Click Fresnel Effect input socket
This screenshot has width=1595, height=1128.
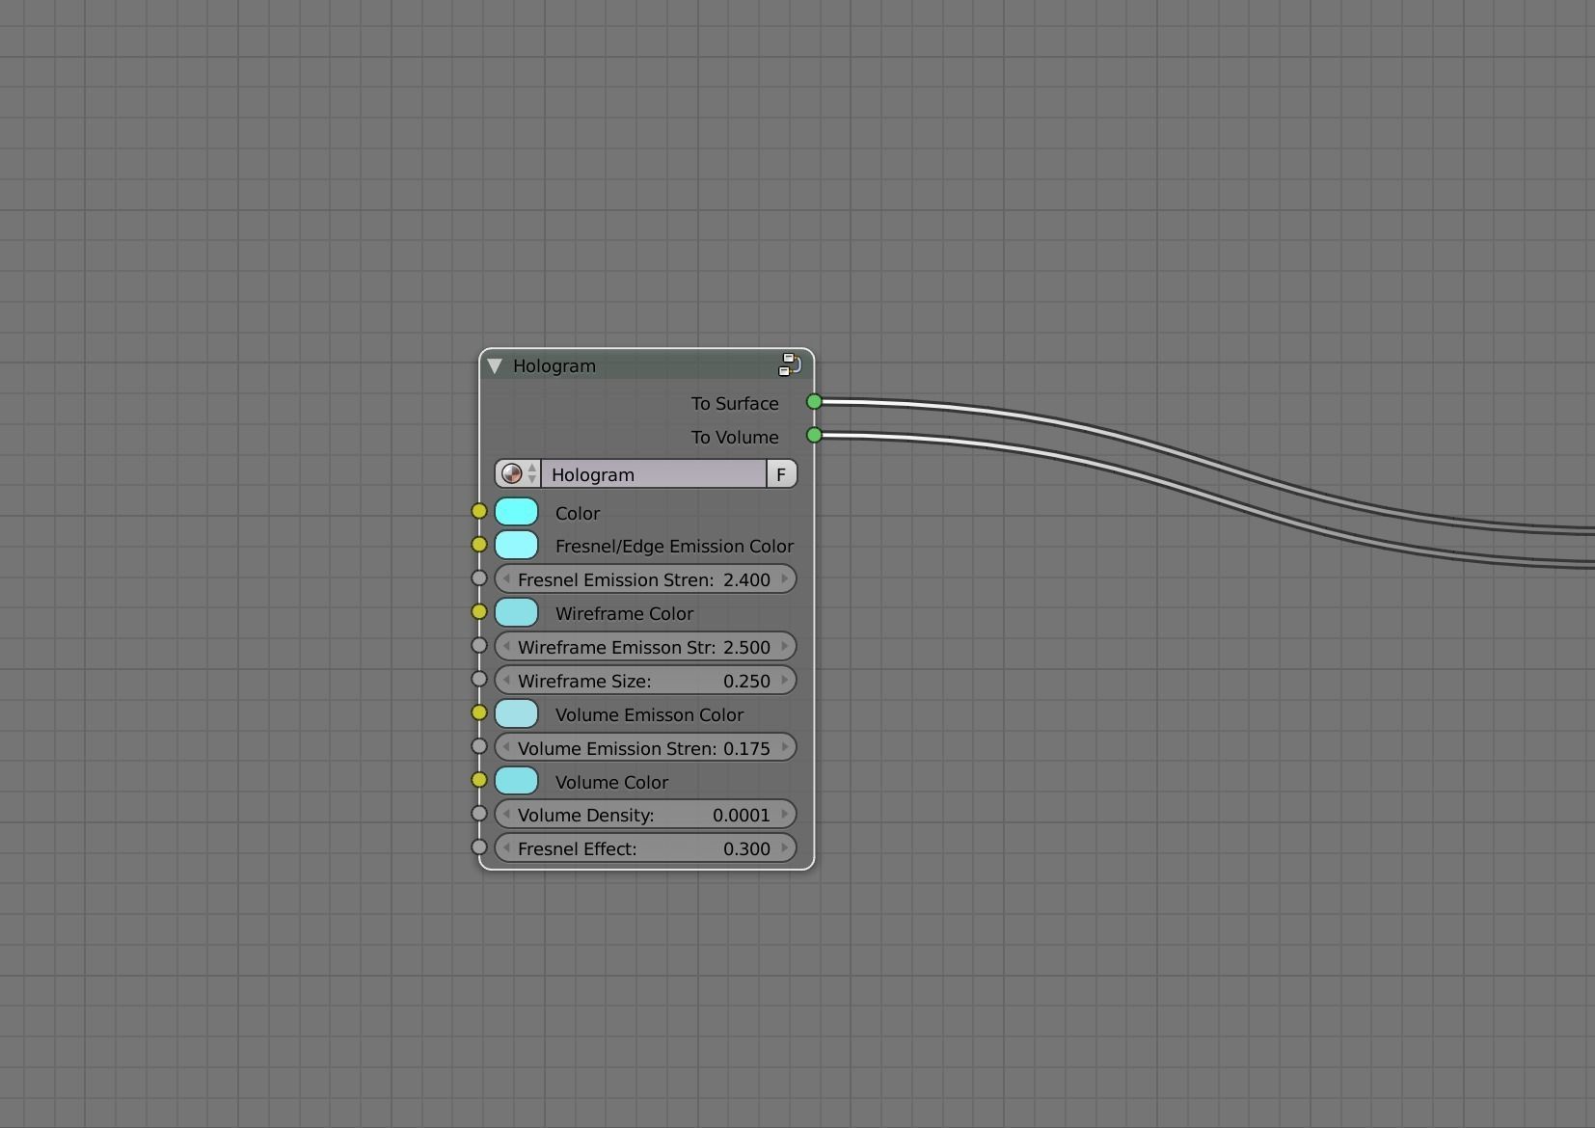479,847
